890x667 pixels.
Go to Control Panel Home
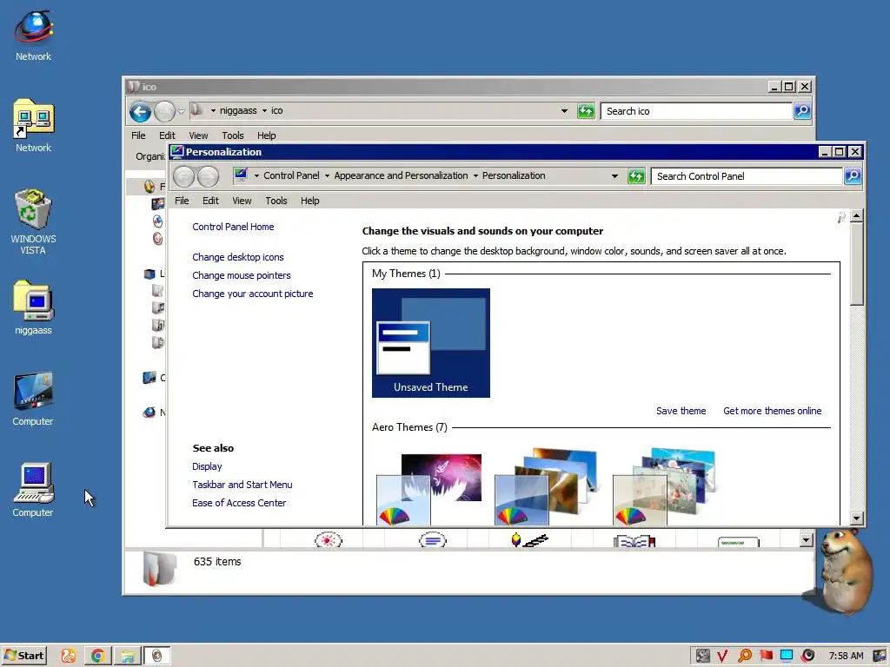tap(233, 227)
